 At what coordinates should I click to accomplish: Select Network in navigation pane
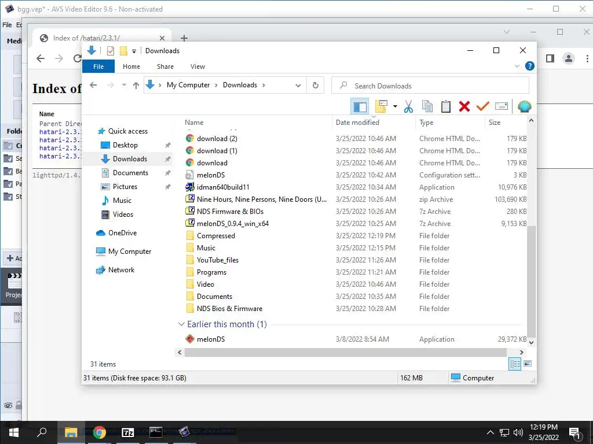121,270
